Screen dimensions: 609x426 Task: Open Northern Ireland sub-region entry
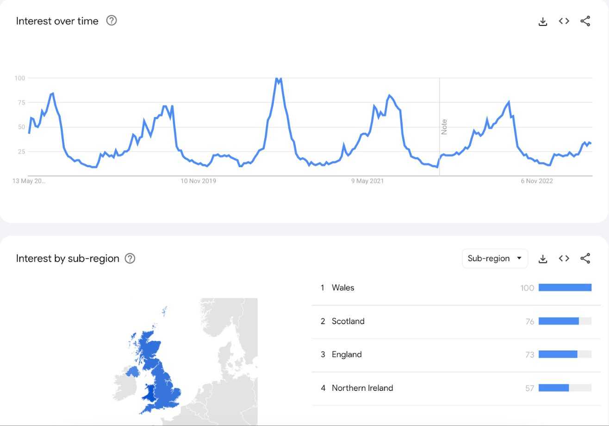point(456,388)
